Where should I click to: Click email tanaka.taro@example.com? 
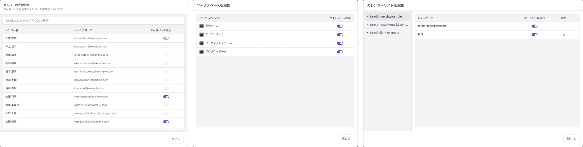tap(91, 38)
